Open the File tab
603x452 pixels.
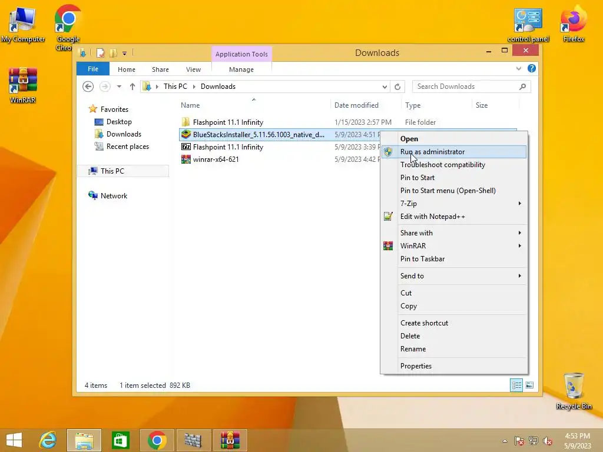pyautogui.click(x=93, y=69)
